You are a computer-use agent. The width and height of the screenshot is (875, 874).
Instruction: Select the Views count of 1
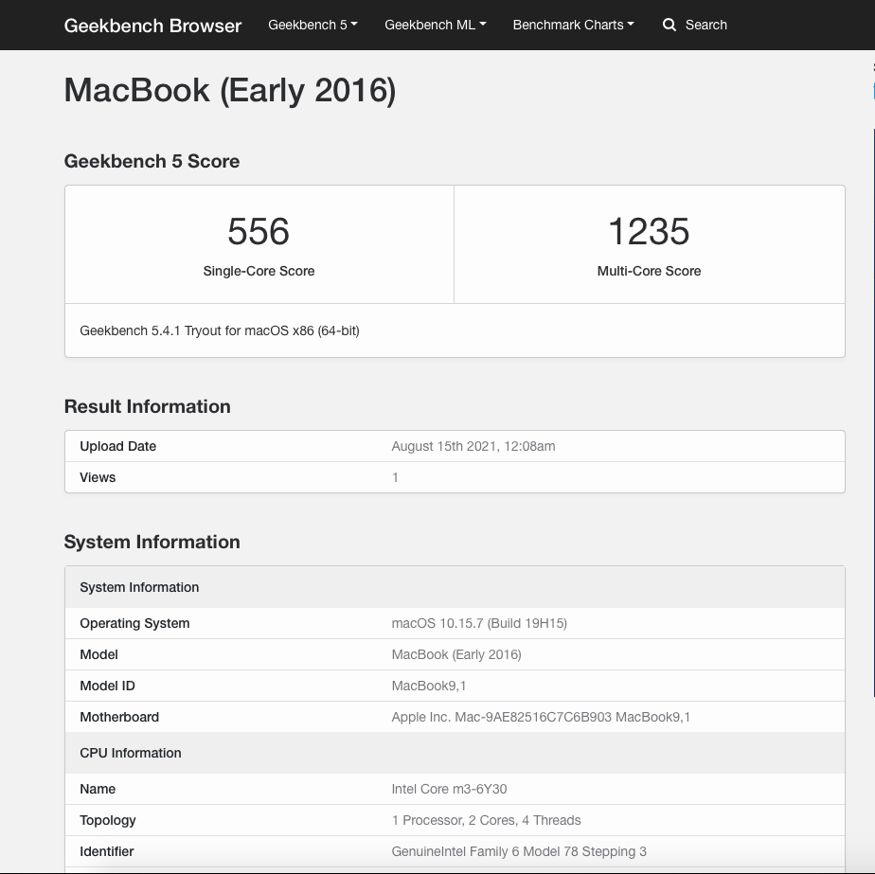(x=395, y=478)
